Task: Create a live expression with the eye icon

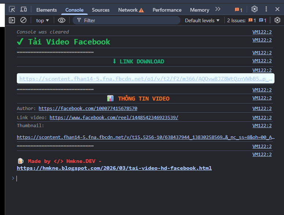Action: click(61, 20)
